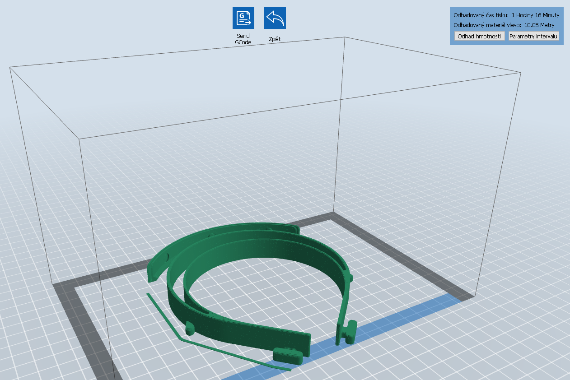
Task: Click the rounded tab at headband's front end
Action: point(287,355)
